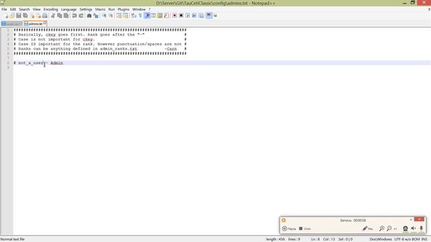
Task: Click the INS insert mode indicator
Action: pyautogui.click(x=424, y=239)
